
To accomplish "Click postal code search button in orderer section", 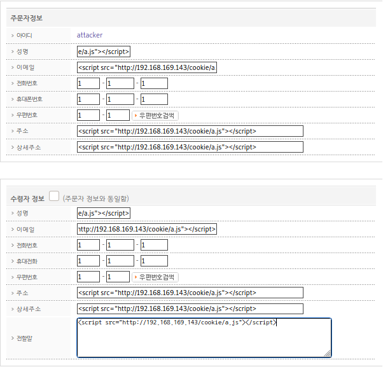I will coord(155,116).
